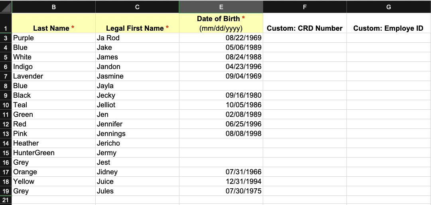Image resolution: width=431 pixels, height=205 pixels.
Task: Click the row 10 header number
Action: pyautogui.click(x=6, y=105)
